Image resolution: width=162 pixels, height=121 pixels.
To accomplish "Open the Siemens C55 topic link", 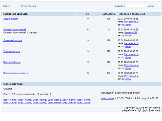I will (x=131, y=33).
